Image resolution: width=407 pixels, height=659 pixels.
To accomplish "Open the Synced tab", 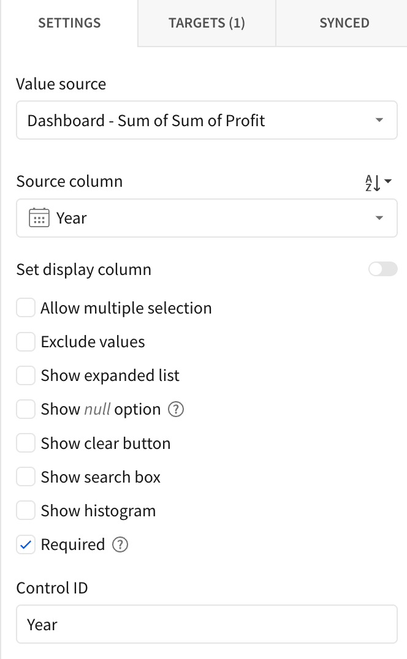I will [344, 23].
